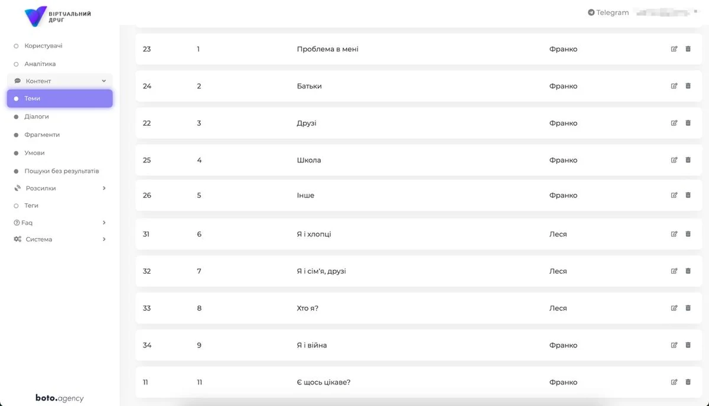Open the "Користувачі" sidebar item
Image resolution: width=709 pixels, height=406 pixels.
coord(43,46)
